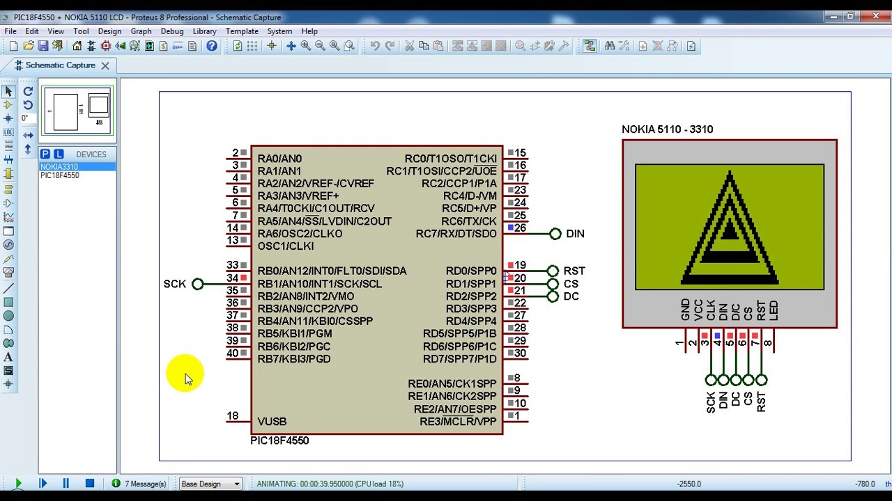The width and height of the screenshot is (892, 501).
Task: Open the Tool menu
Action: [x=81, y=31]
